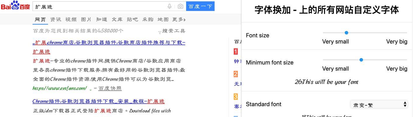Click the green extfans.com URL

pyautogui.click(x=60, y=88)
